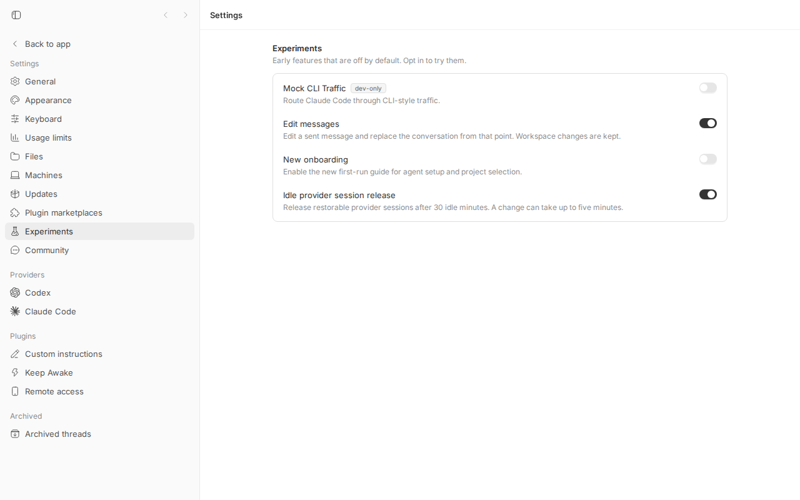Click 'Edit a sent message and replace' description
The image size is (800, 500).
[452, 136]
